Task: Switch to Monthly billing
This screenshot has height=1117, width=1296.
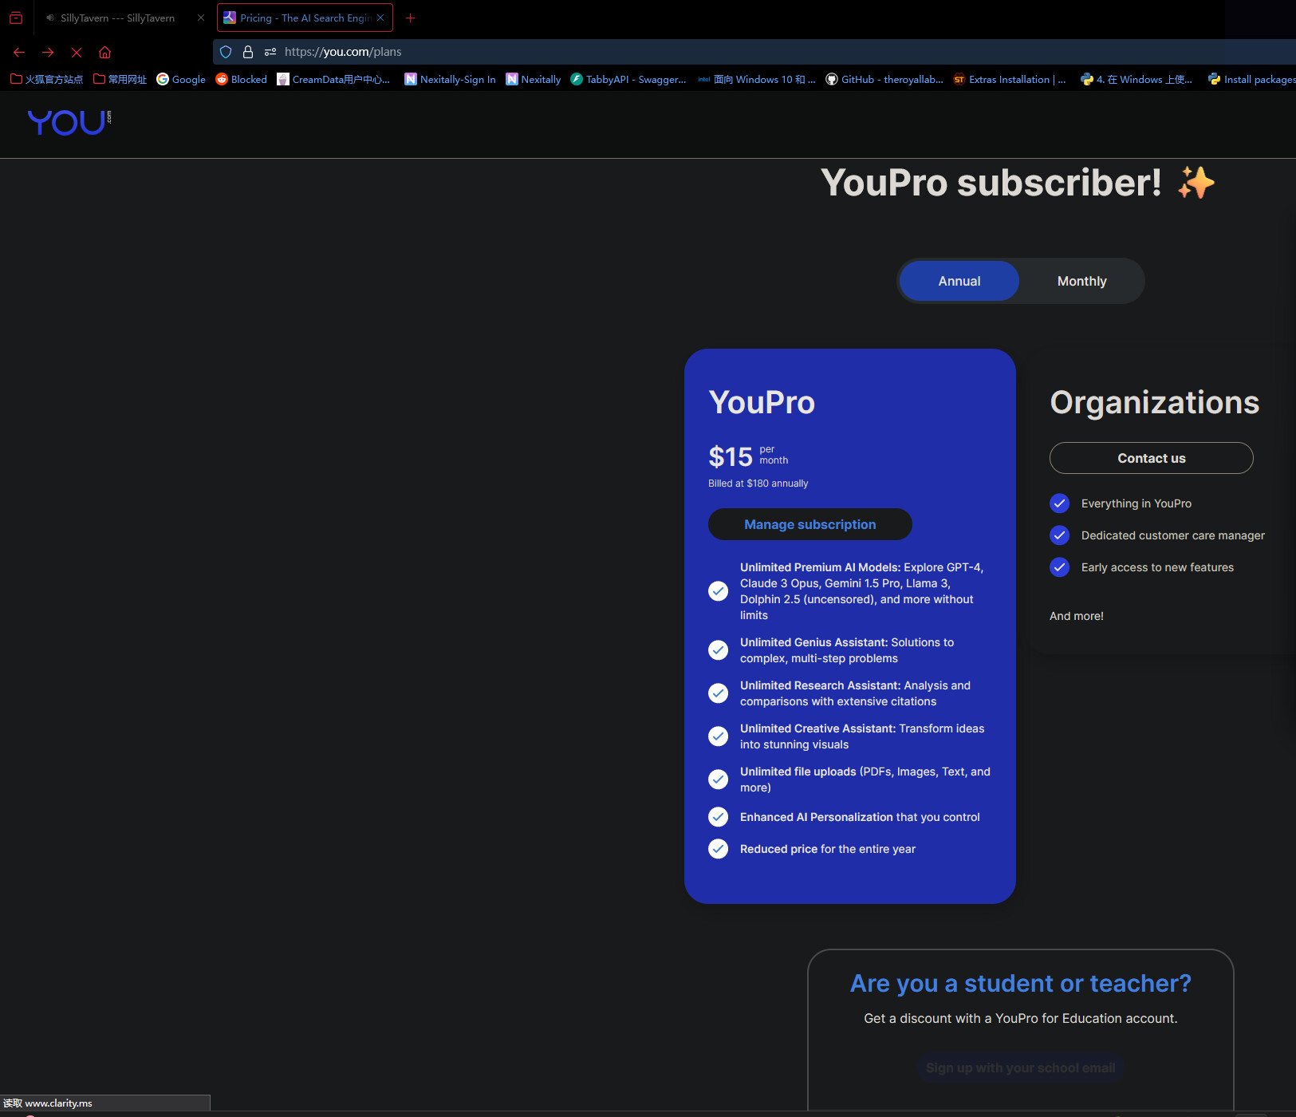Action: click(1081, 281)
